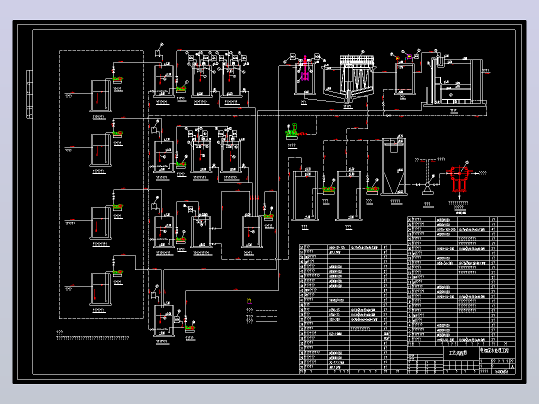
Task: Select the topmost tank inside the dashed boundary
Action: tap(100, 96)
